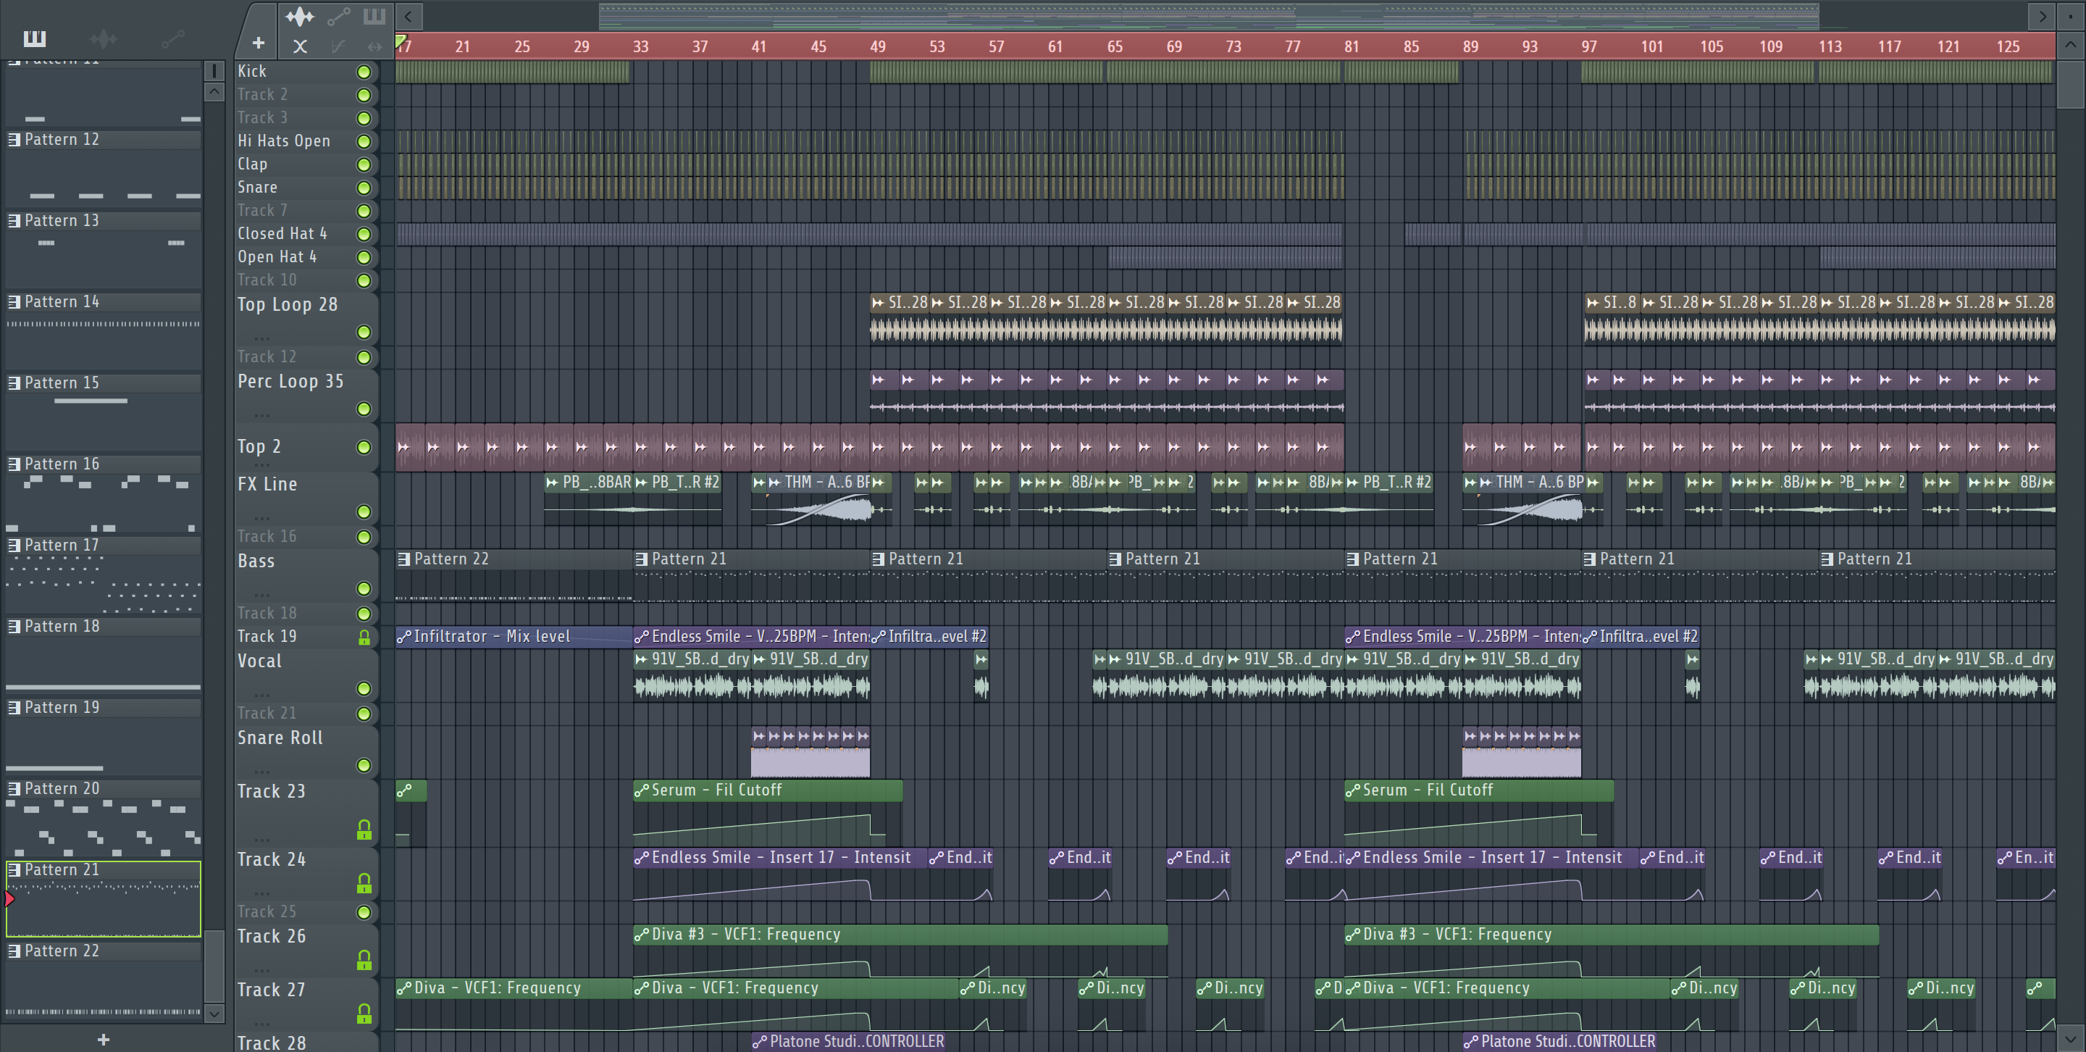Click the playlist vertical scrollbar thumb
This screenshot has width=2086, height=1052.
point(2071,83)
